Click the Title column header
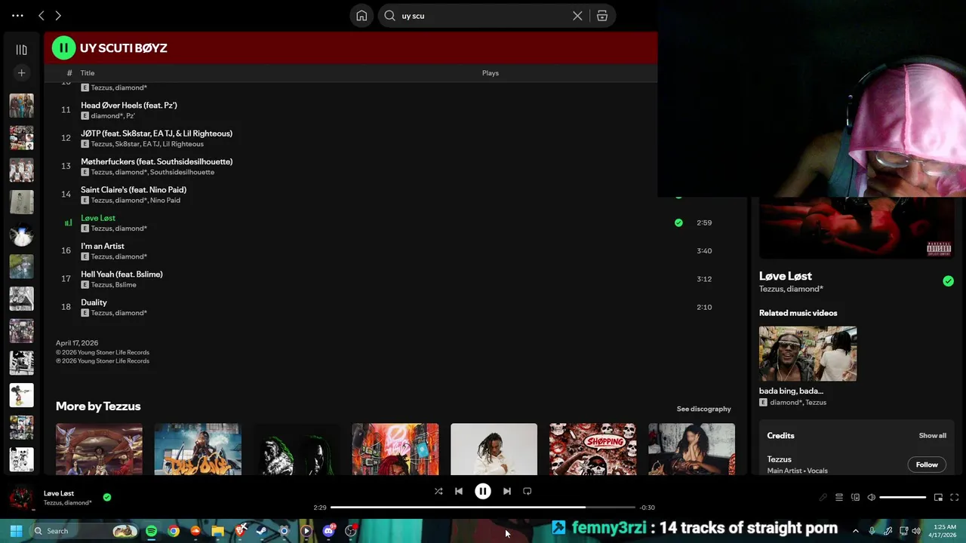Screen dimensions: 966x543 88,73
